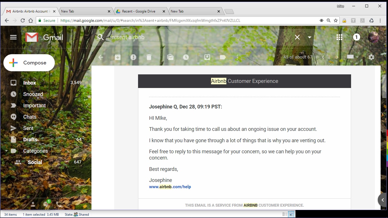
Task: Open the Google account profile picture
Action: (x=373, y=37)
